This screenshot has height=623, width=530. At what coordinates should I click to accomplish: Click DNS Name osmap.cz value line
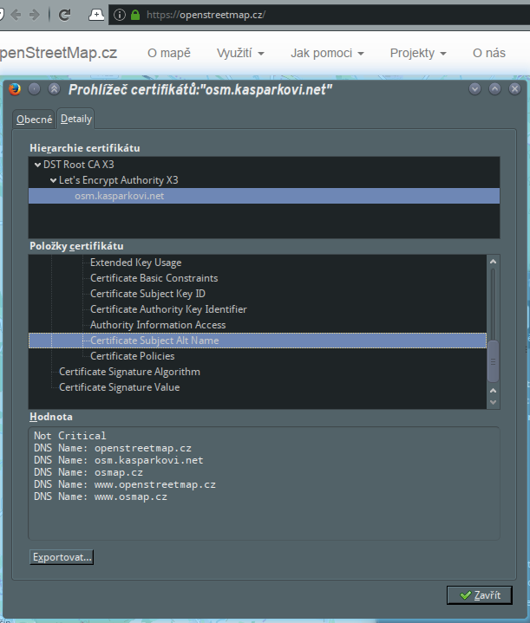[x=88, y=472]
